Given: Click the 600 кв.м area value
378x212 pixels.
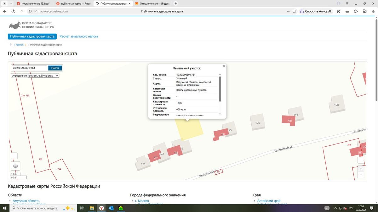Looking at the screenshot, I should point(181,109).
